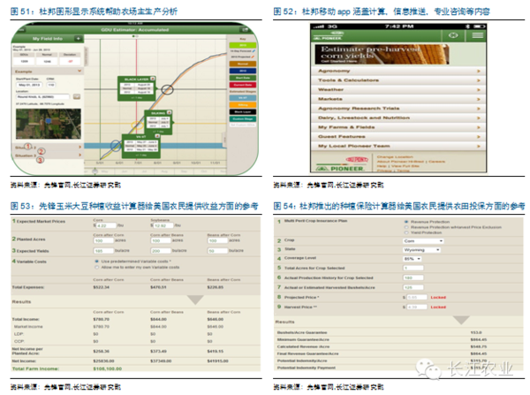Close the Black Layer popup
The width and height of the screenshot is (530, 395).
[151, 80]
